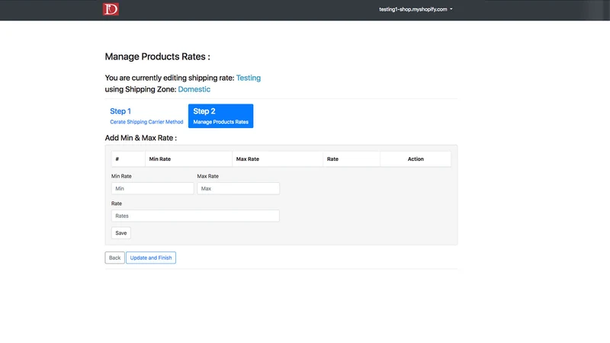Click the Min Rate column header
The height and width of the screenshot is (343, 610).
188,159
